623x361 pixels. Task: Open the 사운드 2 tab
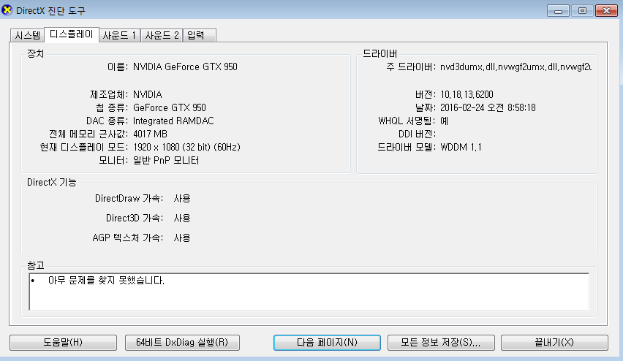[x=162, y=35]
